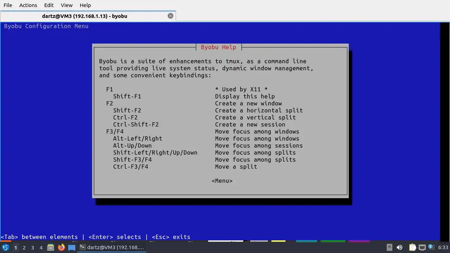Click 'Create a horizontal split' text
450x253 pixels.
(259, 110)
